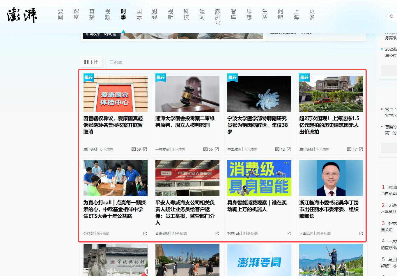
Task: Open 消费级具身智能 thumbnail
Action: (259, 178)
